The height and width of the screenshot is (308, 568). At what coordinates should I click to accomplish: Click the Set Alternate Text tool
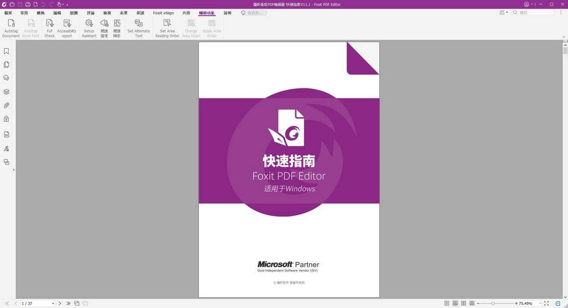[138, 27]
